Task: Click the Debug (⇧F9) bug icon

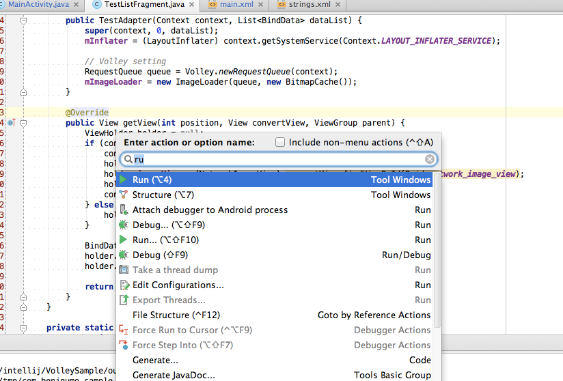Action: [123, 255]
